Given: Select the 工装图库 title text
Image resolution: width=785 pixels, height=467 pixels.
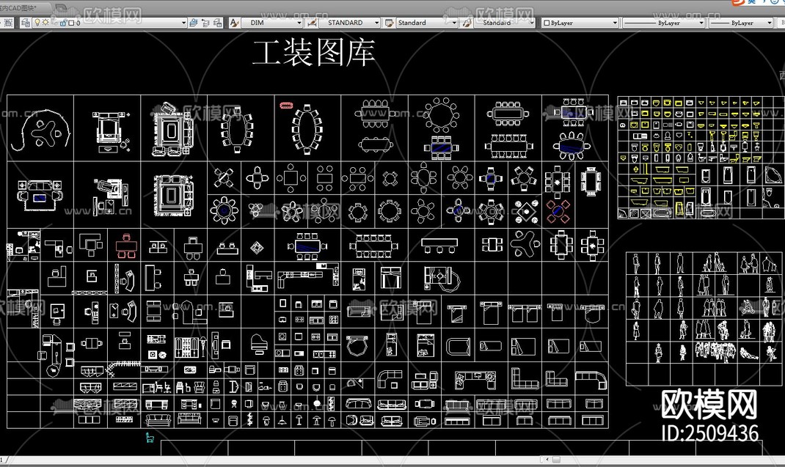Looking at the screenshot, I should pos(314,53).
